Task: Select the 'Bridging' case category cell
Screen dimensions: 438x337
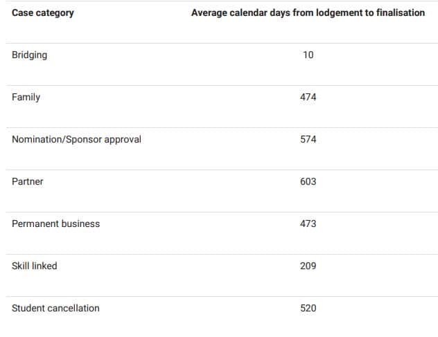Action: pos(30,55)
